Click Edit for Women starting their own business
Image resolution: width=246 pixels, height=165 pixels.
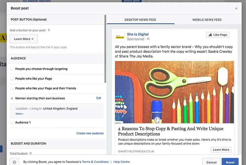99,98
